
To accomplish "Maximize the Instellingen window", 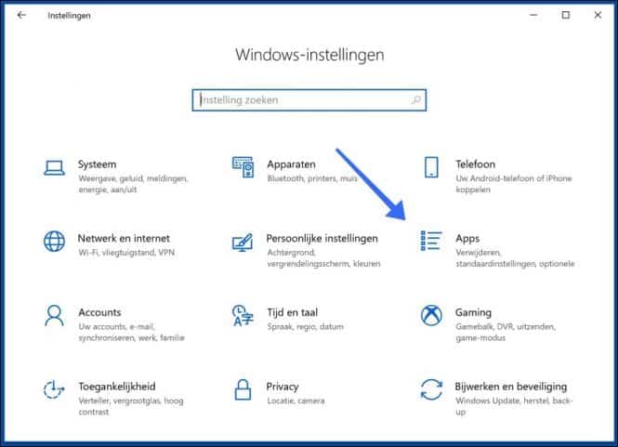I will coord(566,15).
